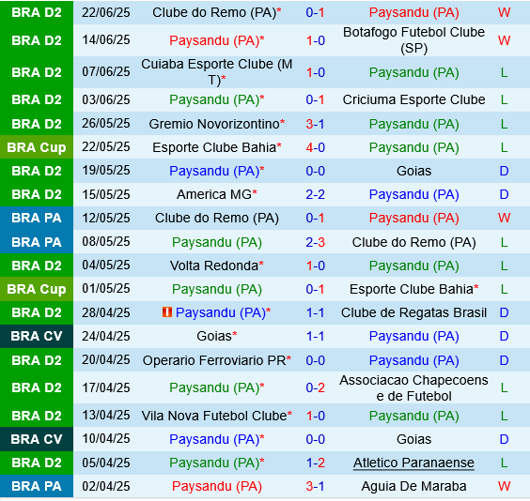Image resolution: width=530 pixels, height=501 pixels.
Task: Click the 0-1 score on 22/06/25
Action: pos(315,12)
